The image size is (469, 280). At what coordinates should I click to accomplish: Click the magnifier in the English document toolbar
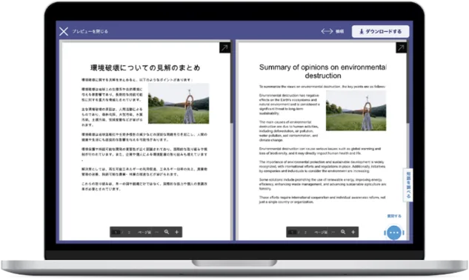[343, 232]
